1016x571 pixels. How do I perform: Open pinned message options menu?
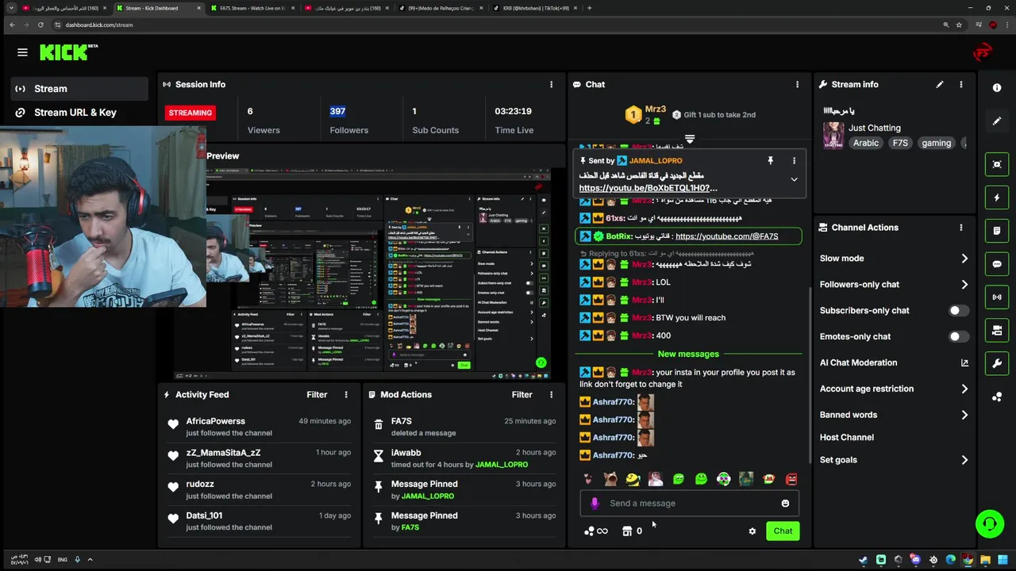pos(794,161)
